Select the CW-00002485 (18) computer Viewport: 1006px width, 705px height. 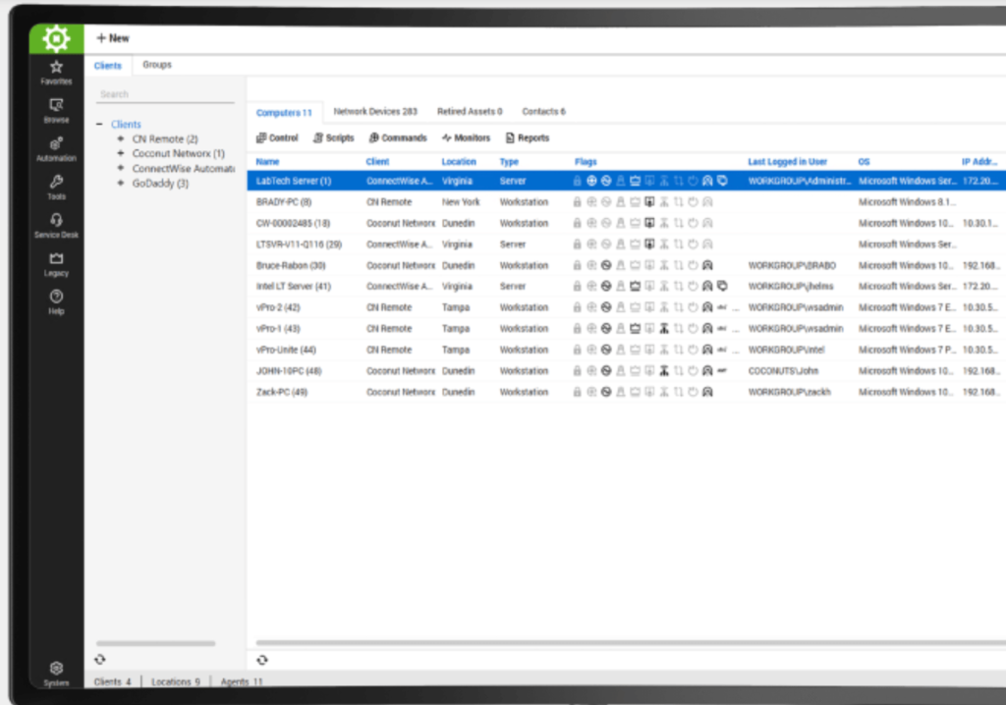point(626,223)
